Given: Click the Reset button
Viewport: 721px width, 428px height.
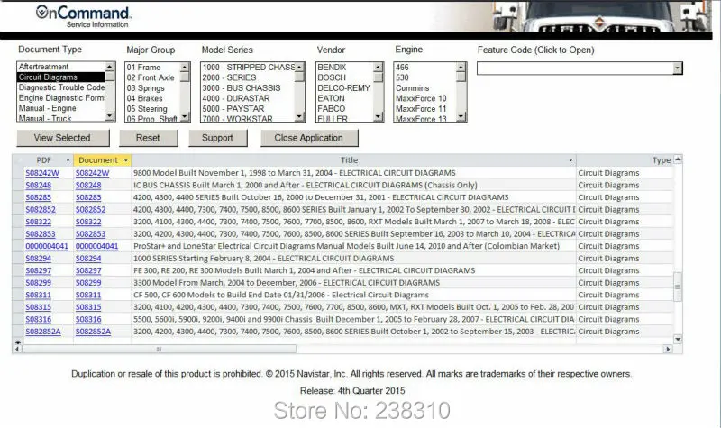Looking at the screenshot, I should click(148, 138).
